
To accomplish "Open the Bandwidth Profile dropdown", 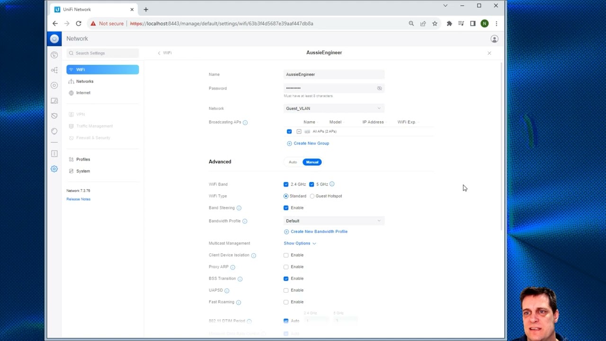I will coord(334,221).
